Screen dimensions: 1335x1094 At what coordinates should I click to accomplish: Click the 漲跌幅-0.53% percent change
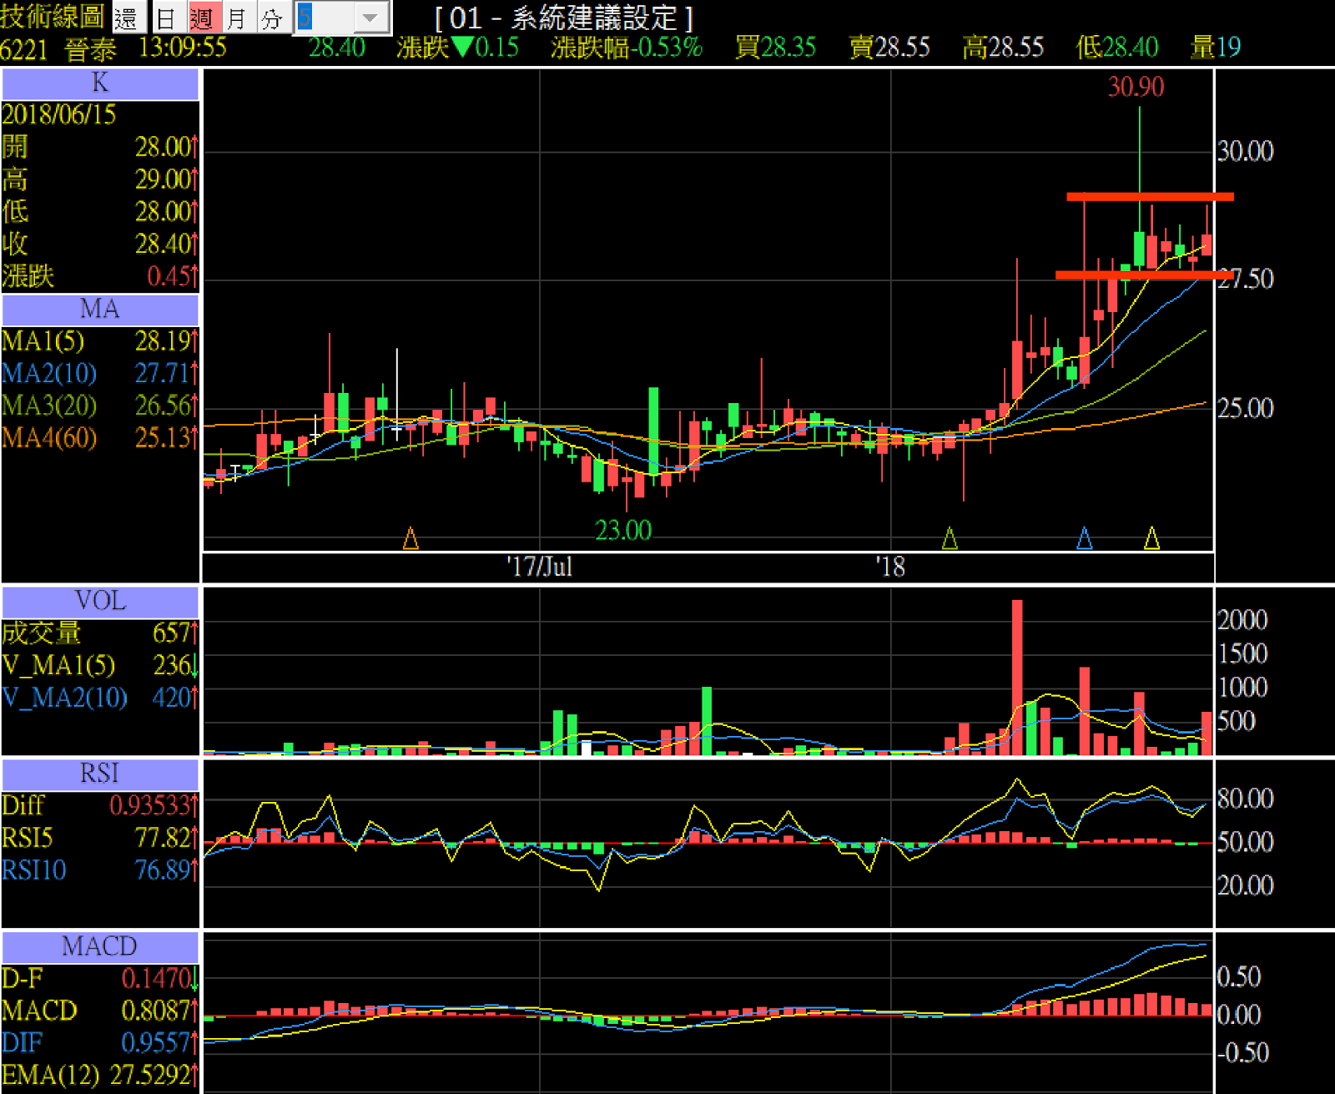pyautogui.click(x=627, y=48)
